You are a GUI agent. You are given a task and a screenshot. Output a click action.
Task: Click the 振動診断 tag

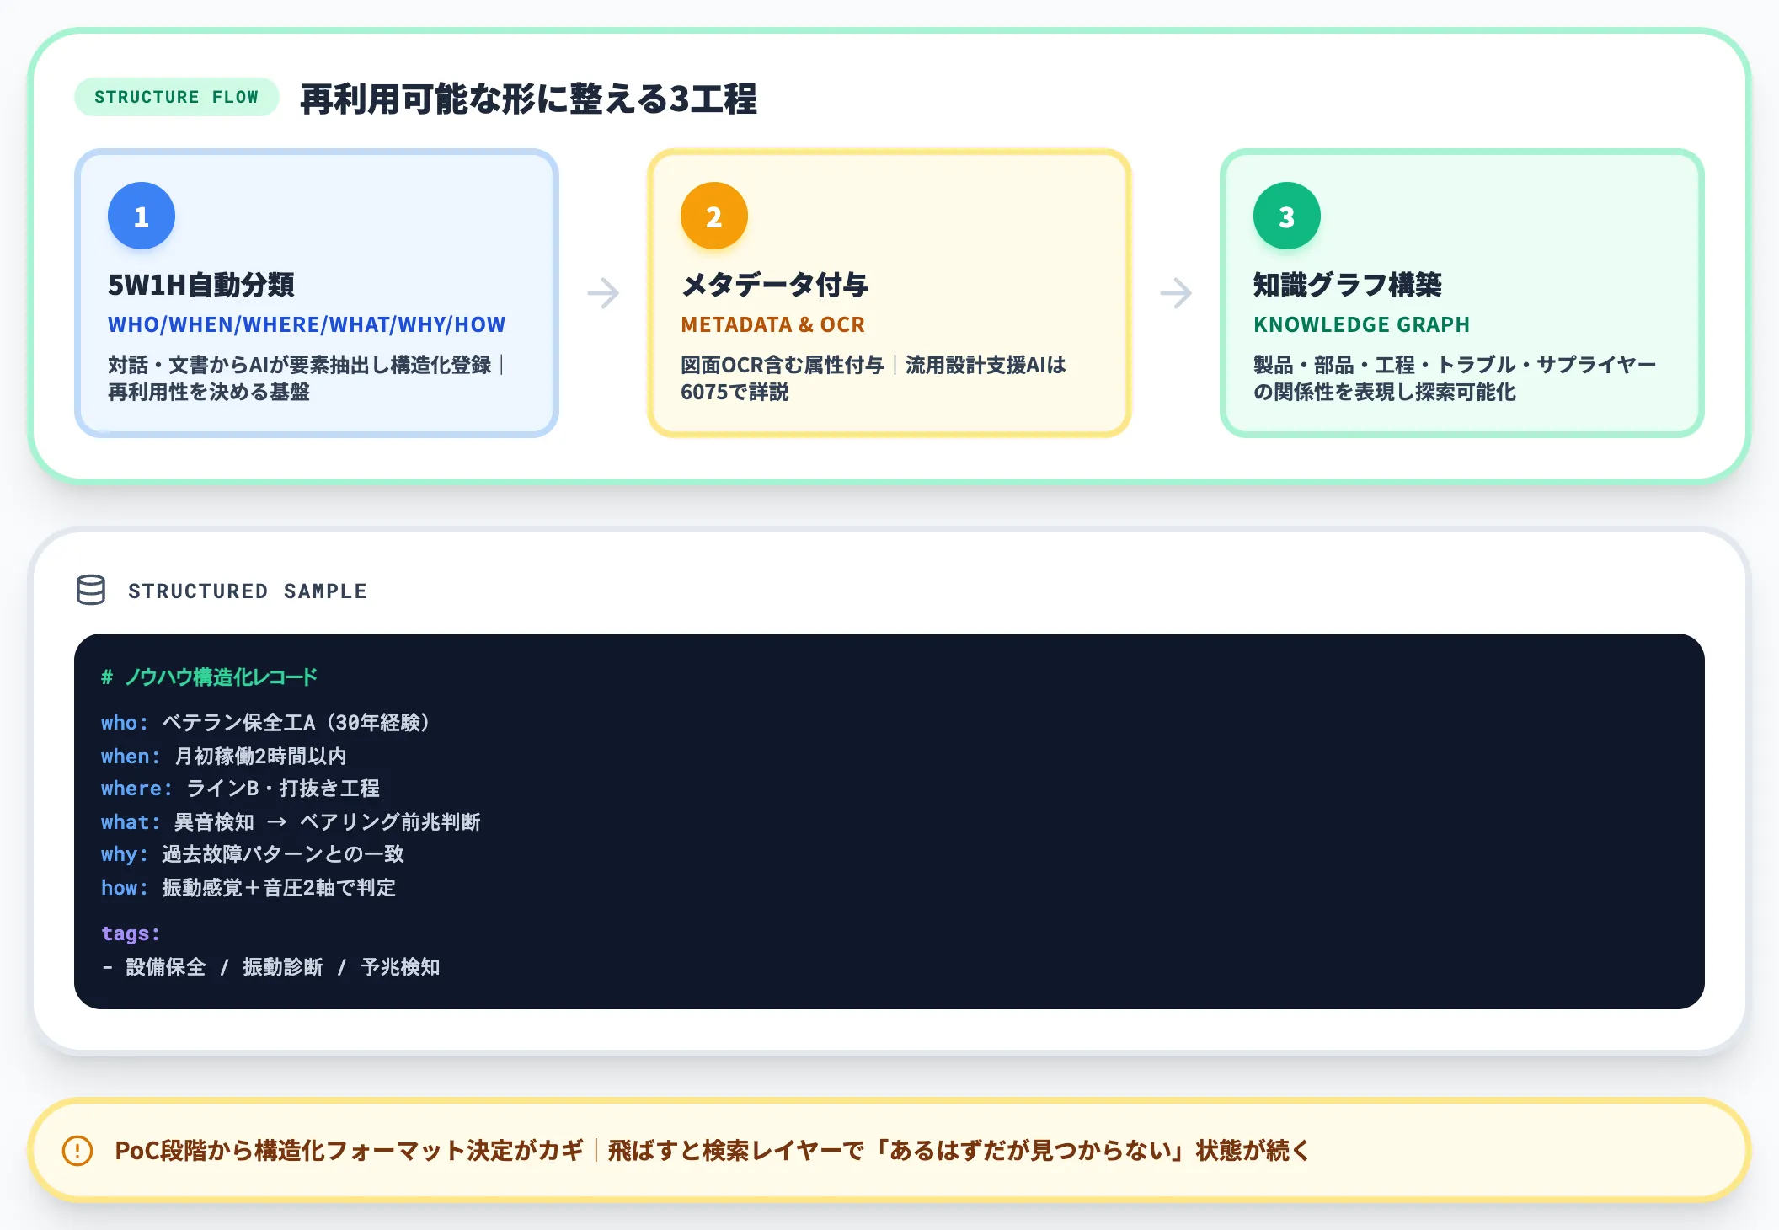[x=283, y=967]
